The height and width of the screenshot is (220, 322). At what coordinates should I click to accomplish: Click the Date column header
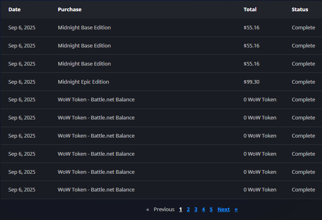coord(14,10)
